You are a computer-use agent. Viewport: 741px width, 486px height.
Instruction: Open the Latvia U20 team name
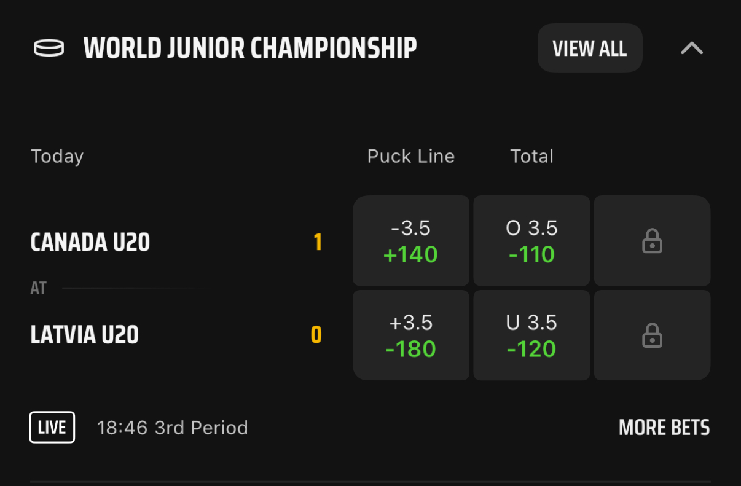click(x=85, y=335)
